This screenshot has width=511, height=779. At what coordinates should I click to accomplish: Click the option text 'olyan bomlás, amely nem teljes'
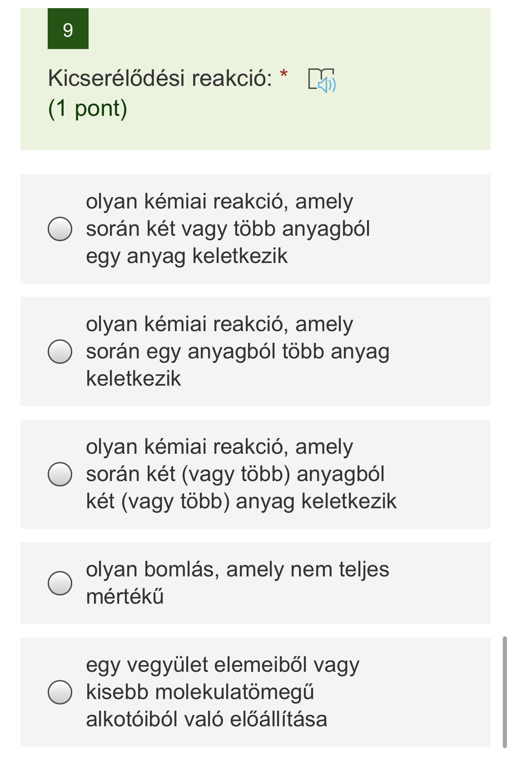pyautogui.click(x=238, y=569)
